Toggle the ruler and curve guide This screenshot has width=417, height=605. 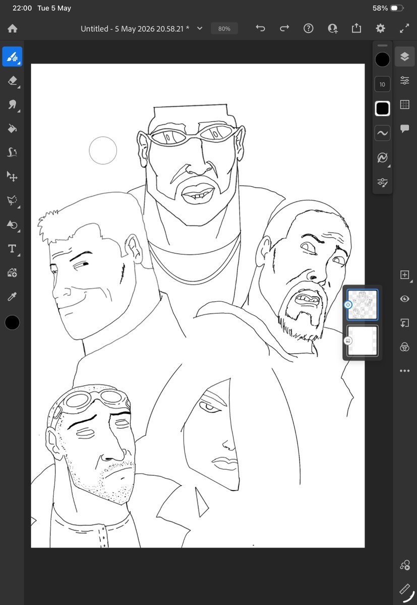[404, 589]
